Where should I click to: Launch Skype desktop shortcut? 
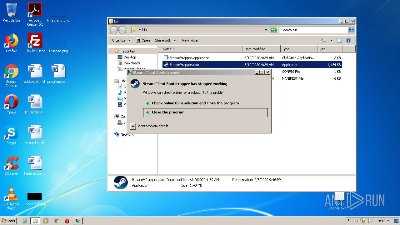click(11, 135)
